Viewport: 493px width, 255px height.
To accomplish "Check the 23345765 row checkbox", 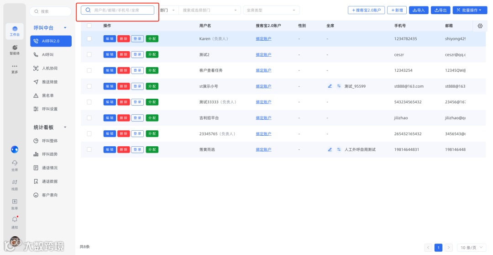I will pyautogui.click(x=89, y=134).
